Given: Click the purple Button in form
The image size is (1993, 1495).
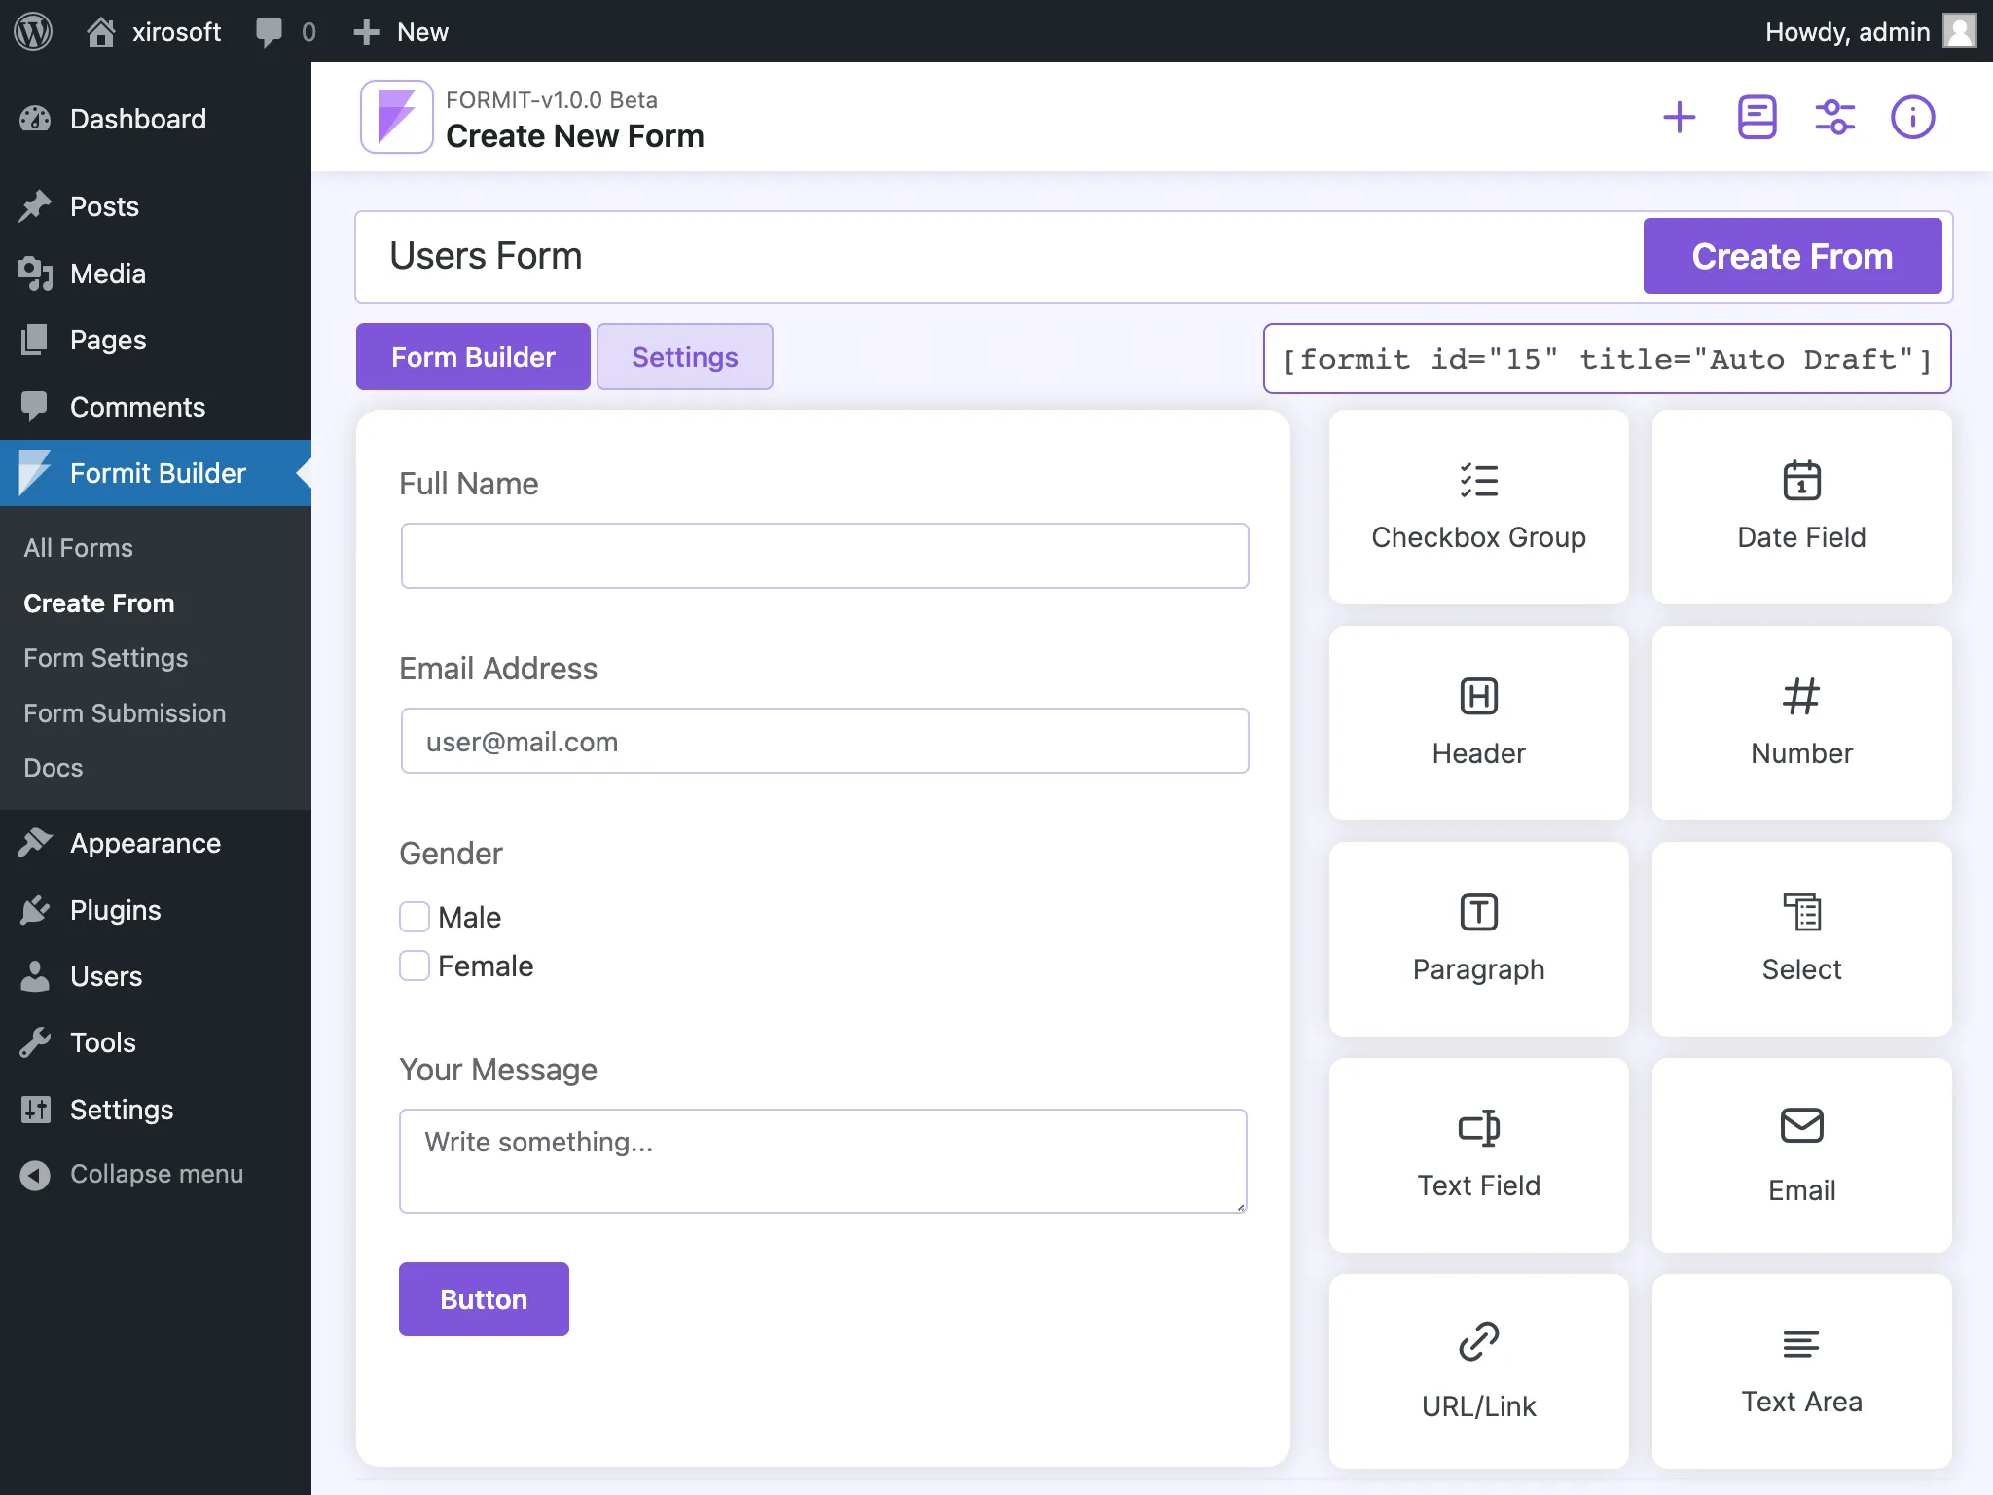Looking at the screenshot, I should click(484, 1299).
